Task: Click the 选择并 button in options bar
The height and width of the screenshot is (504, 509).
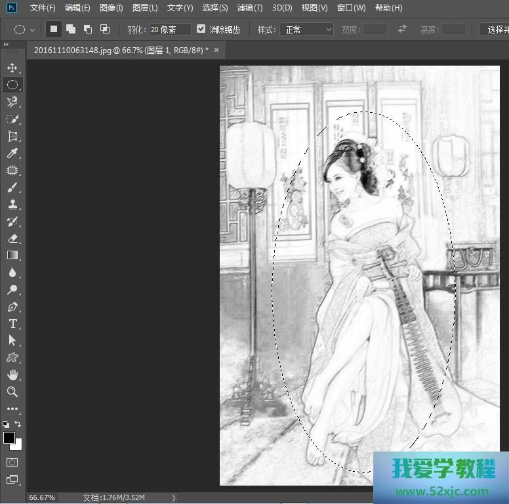Action: coord(494,30)
